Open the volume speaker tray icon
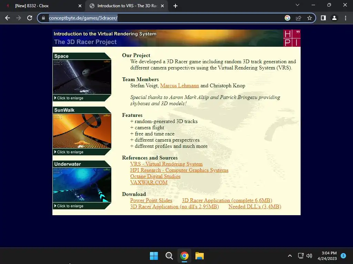 [309, 256]
